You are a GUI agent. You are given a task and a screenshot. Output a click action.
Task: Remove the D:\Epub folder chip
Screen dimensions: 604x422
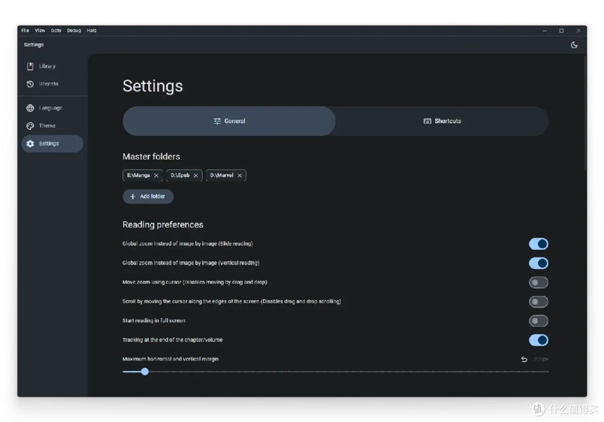196,176
